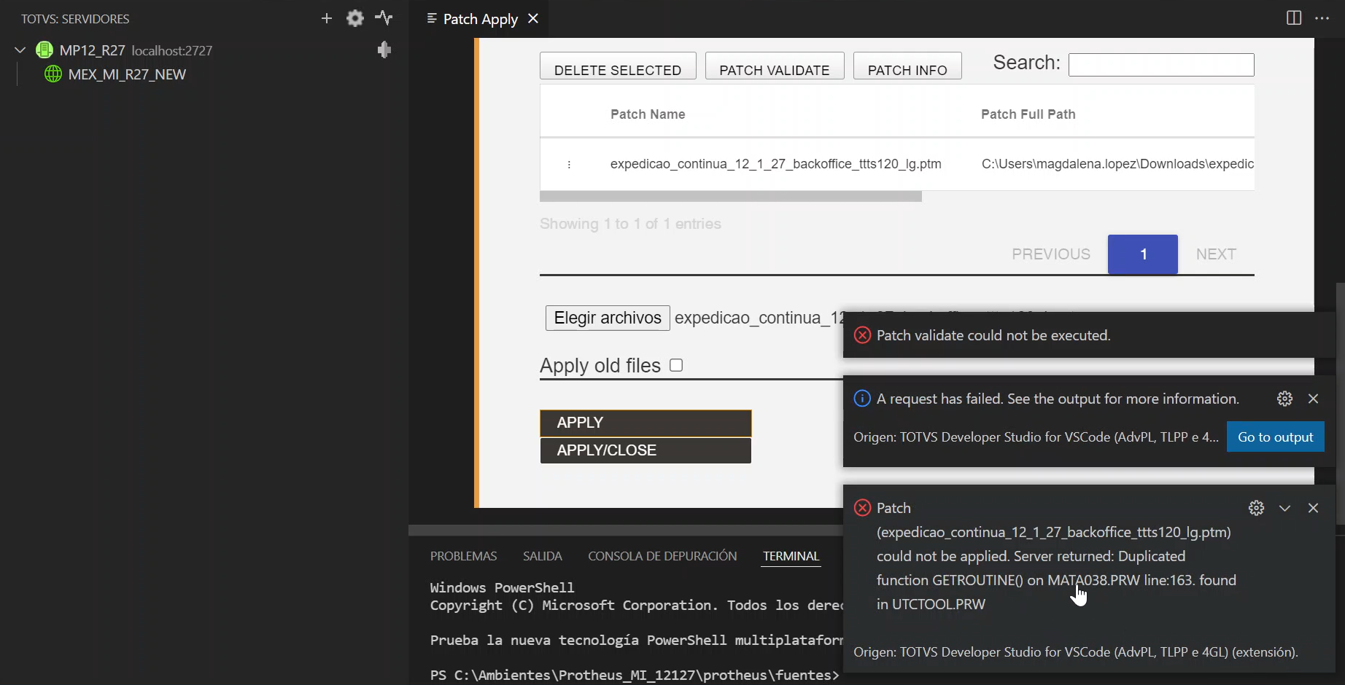Collapse the Patch error notification with chevron
Viewport: 1345px width, 685px height.
(1285, 508)
